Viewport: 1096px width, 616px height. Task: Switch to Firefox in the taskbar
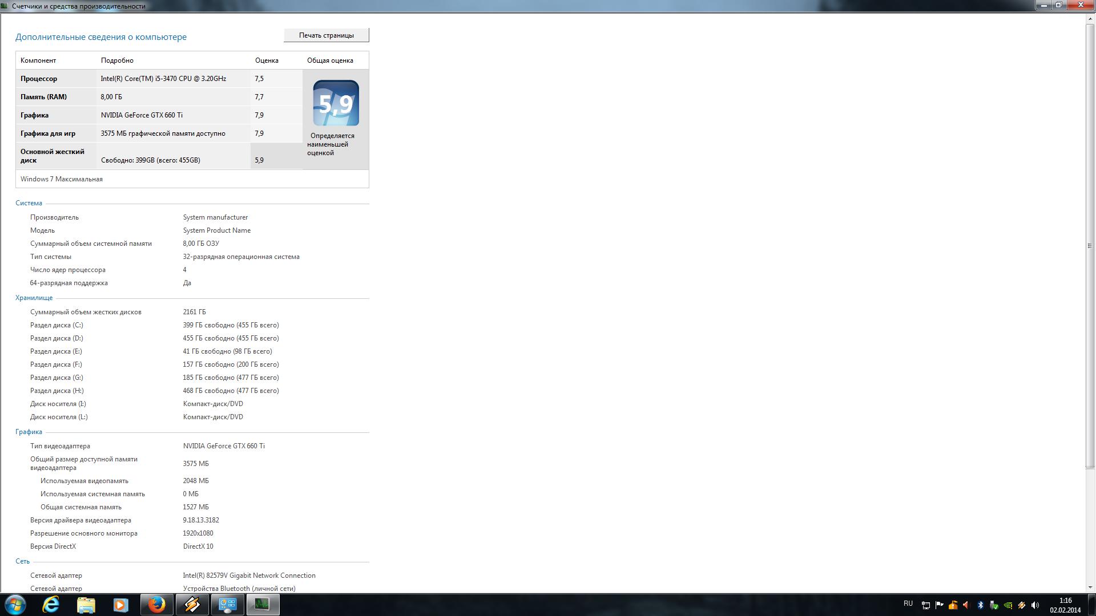(x=156, y=605)
